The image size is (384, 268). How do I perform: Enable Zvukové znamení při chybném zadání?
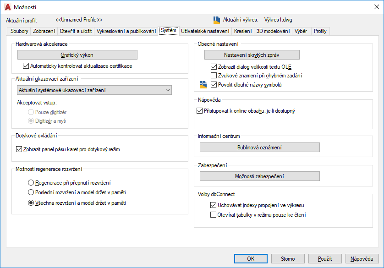[x=214, y=76]
